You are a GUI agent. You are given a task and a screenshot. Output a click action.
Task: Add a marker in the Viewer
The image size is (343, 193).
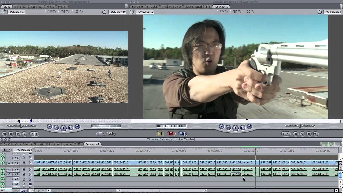coord(24,134)
